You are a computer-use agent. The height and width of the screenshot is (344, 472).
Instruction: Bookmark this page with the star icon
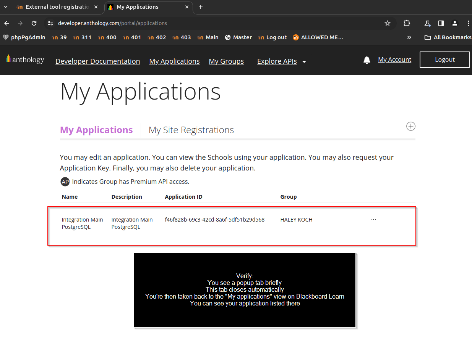(388, 23)
